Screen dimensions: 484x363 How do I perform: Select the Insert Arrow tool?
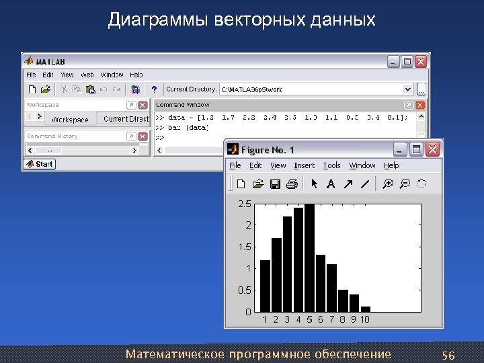tap(348, 184)
